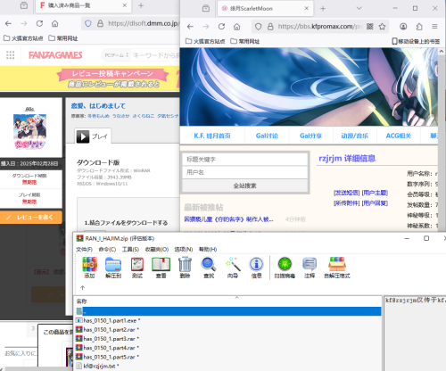Click the FANZA keyword search box

155,55
